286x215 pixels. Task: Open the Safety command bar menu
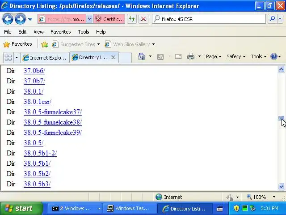tap(236, 56)
